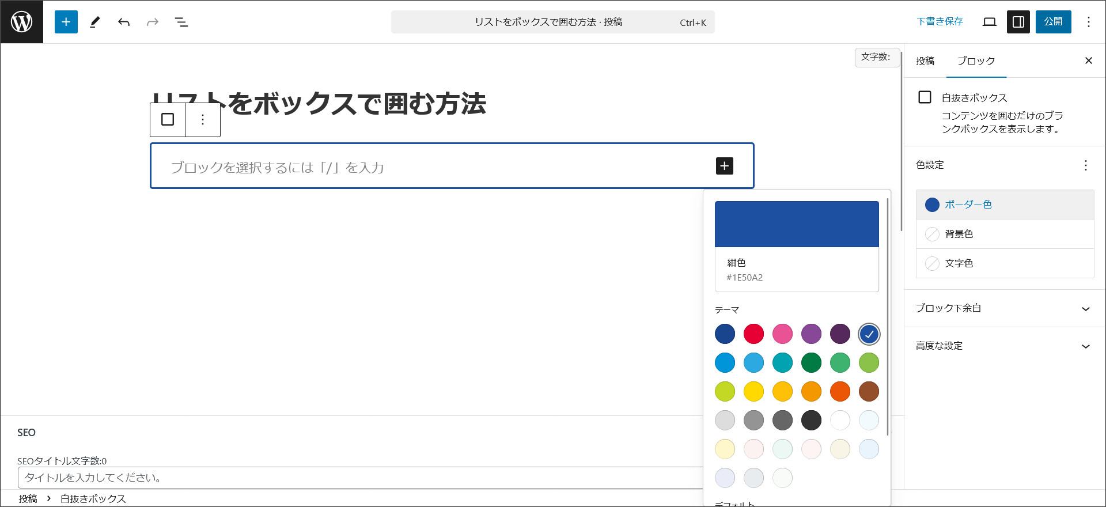Click the WordPress logo icon
The image size is (1106, 507).
tap(22, 22)
